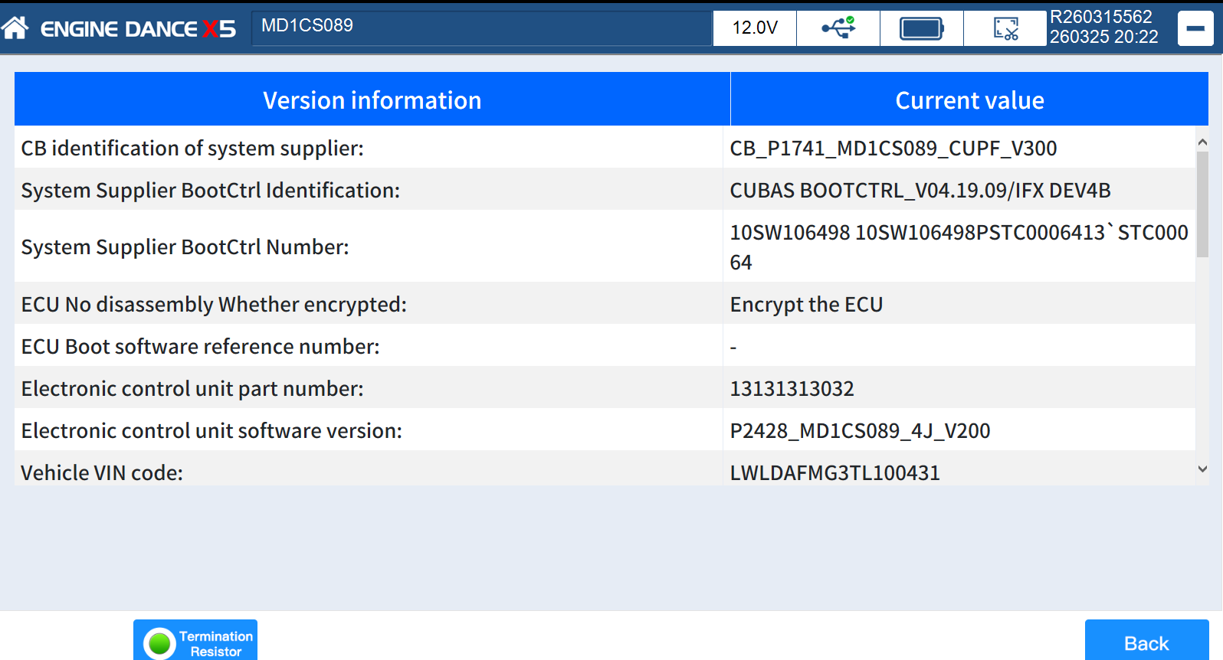Click the version table scrollbar thumb

tap(1202, 204)
